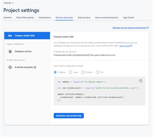Open Users and permissions tab
The width and height of the screenshot is (153, 137).
tap(107, 17)
